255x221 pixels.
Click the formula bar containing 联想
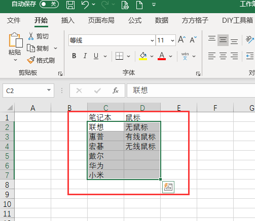[191, 91]
